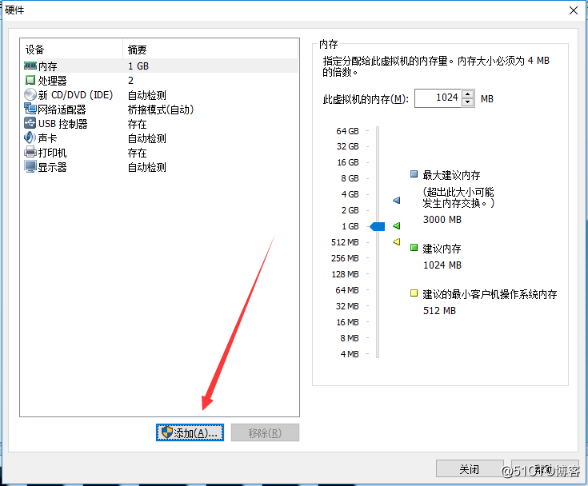Decrease memory with the spinner down arrow
The width and height of the screenshot is (588, 486).
coord(468,102)
